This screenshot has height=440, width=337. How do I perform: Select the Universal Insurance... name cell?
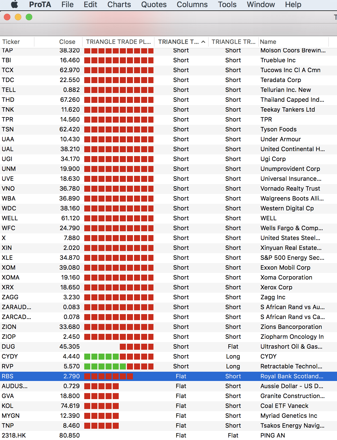(291, 179)
